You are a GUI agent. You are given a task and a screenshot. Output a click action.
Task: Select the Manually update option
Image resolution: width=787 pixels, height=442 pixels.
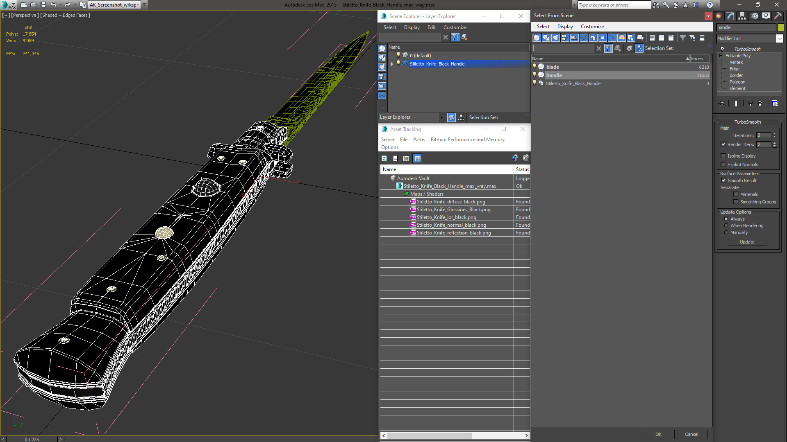click(x=726, y=232)
